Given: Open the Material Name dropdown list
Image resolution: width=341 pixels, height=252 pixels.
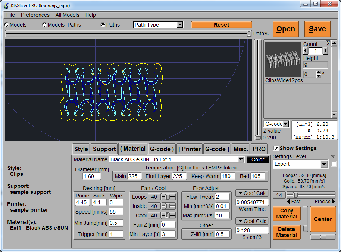Looking at the screenshot, I should coord(241,159).
